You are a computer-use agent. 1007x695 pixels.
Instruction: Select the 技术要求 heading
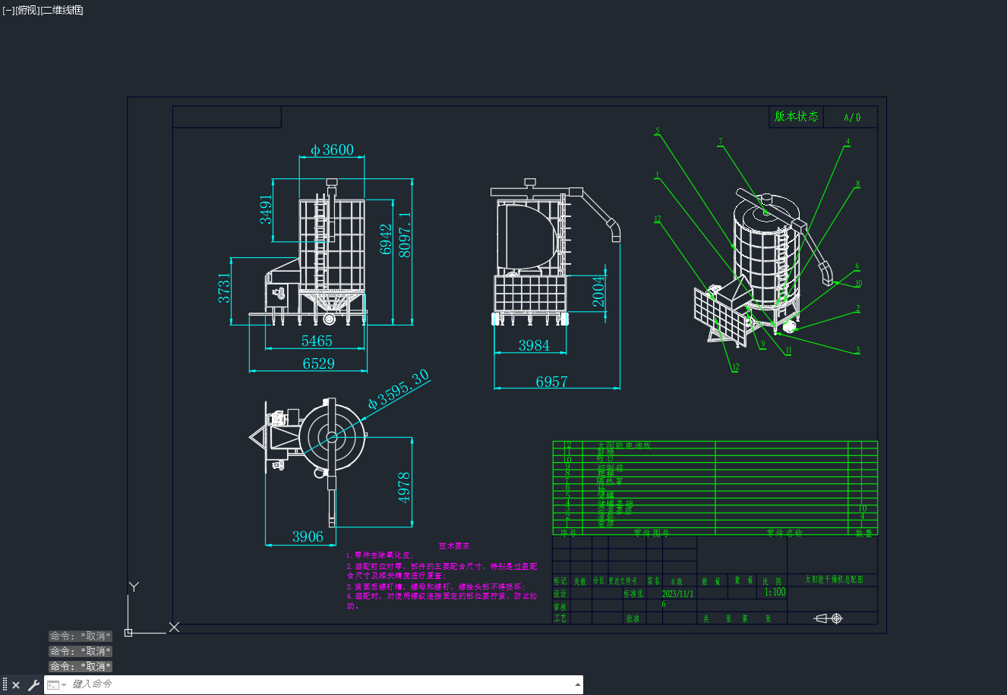(454, 546)
